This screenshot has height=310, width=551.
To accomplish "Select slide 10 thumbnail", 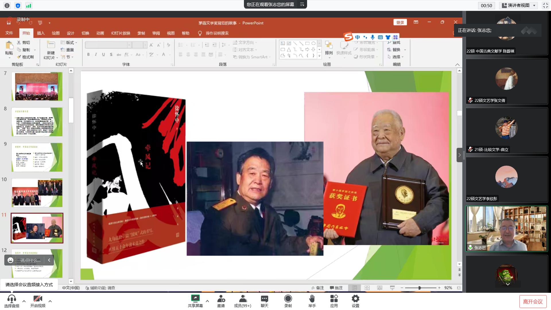I will 37,193.
